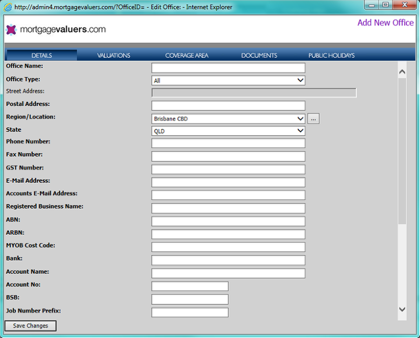Focus the Accounts E-Mail Address field
The width and height of the screenshot is (420, 338).
pos(228,196)
